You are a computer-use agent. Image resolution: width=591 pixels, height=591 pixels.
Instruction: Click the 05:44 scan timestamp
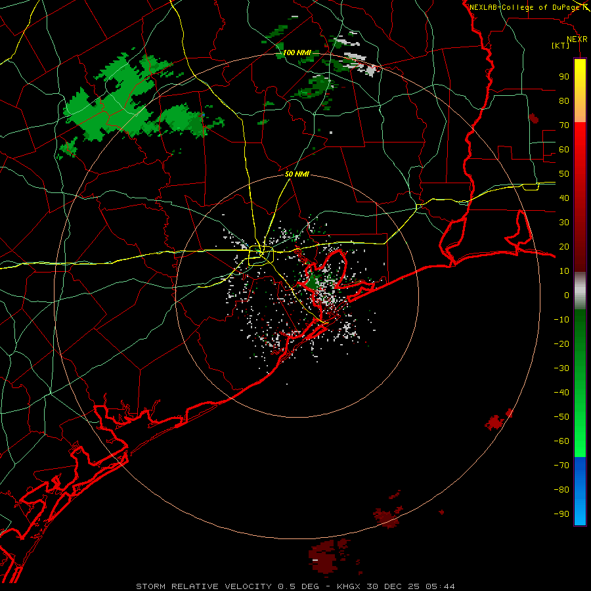point(441,586)
